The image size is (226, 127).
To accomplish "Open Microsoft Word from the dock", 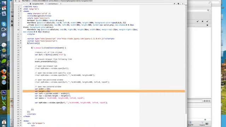I will click(x=4, y=98).
